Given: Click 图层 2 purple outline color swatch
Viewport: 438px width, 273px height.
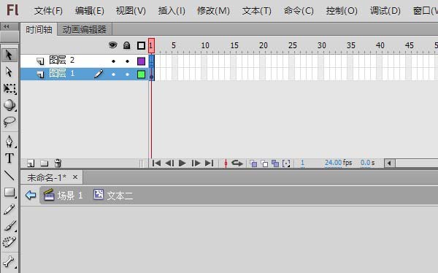Looking at the screenshot, I should [x=141, y=61].
